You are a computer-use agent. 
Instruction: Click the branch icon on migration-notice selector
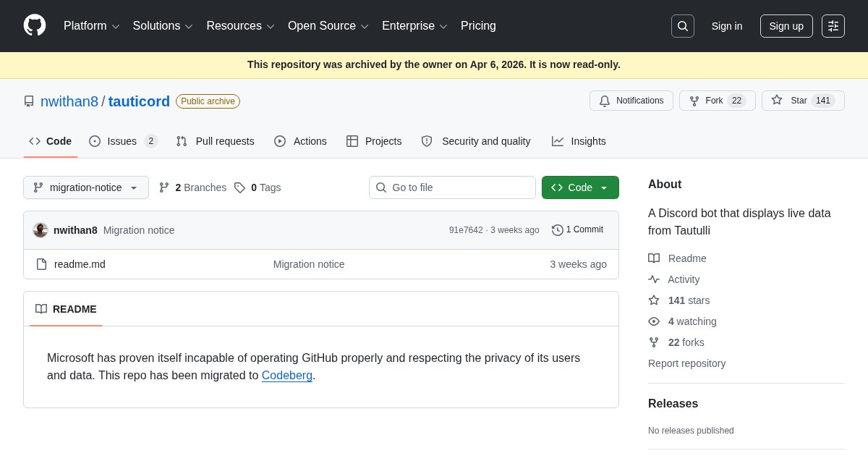38,187
